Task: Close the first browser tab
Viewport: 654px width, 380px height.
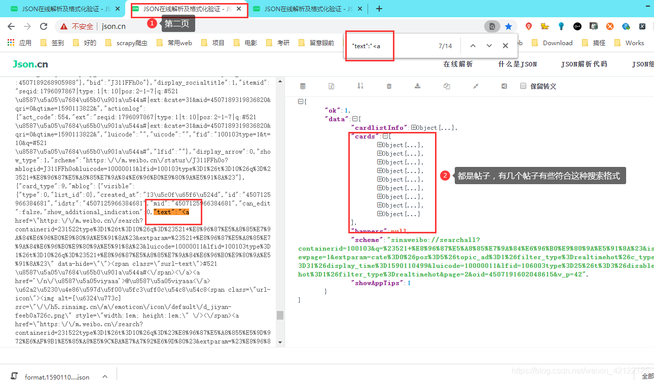Action: 118,9
